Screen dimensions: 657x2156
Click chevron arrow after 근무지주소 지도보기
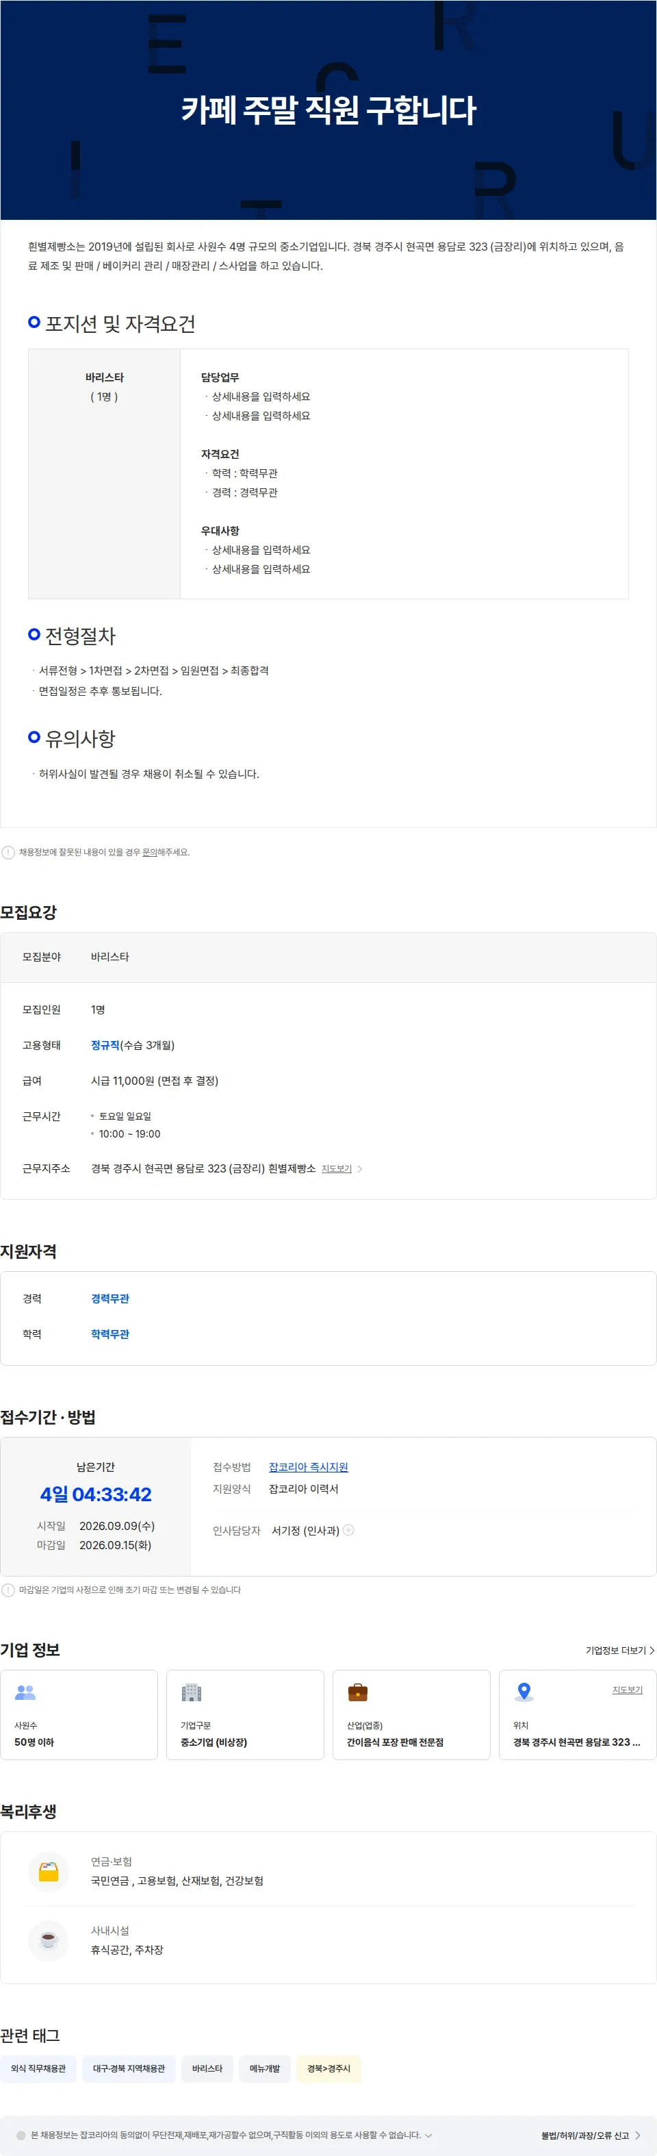359,1168
